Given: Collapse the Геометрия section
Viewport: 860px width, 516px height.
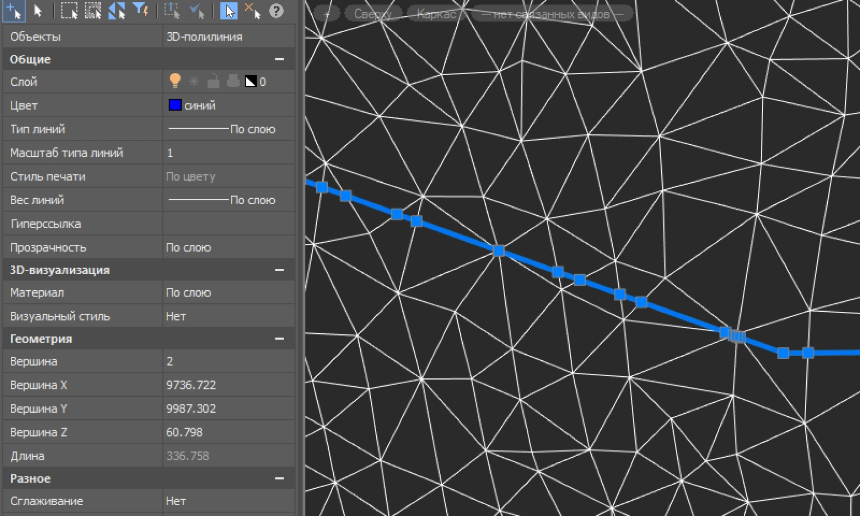Looking at the screenshot, I should [279, 339].
